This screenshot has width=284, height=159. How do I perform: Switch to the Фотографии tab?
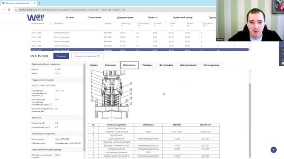click(x=166, y=65)
